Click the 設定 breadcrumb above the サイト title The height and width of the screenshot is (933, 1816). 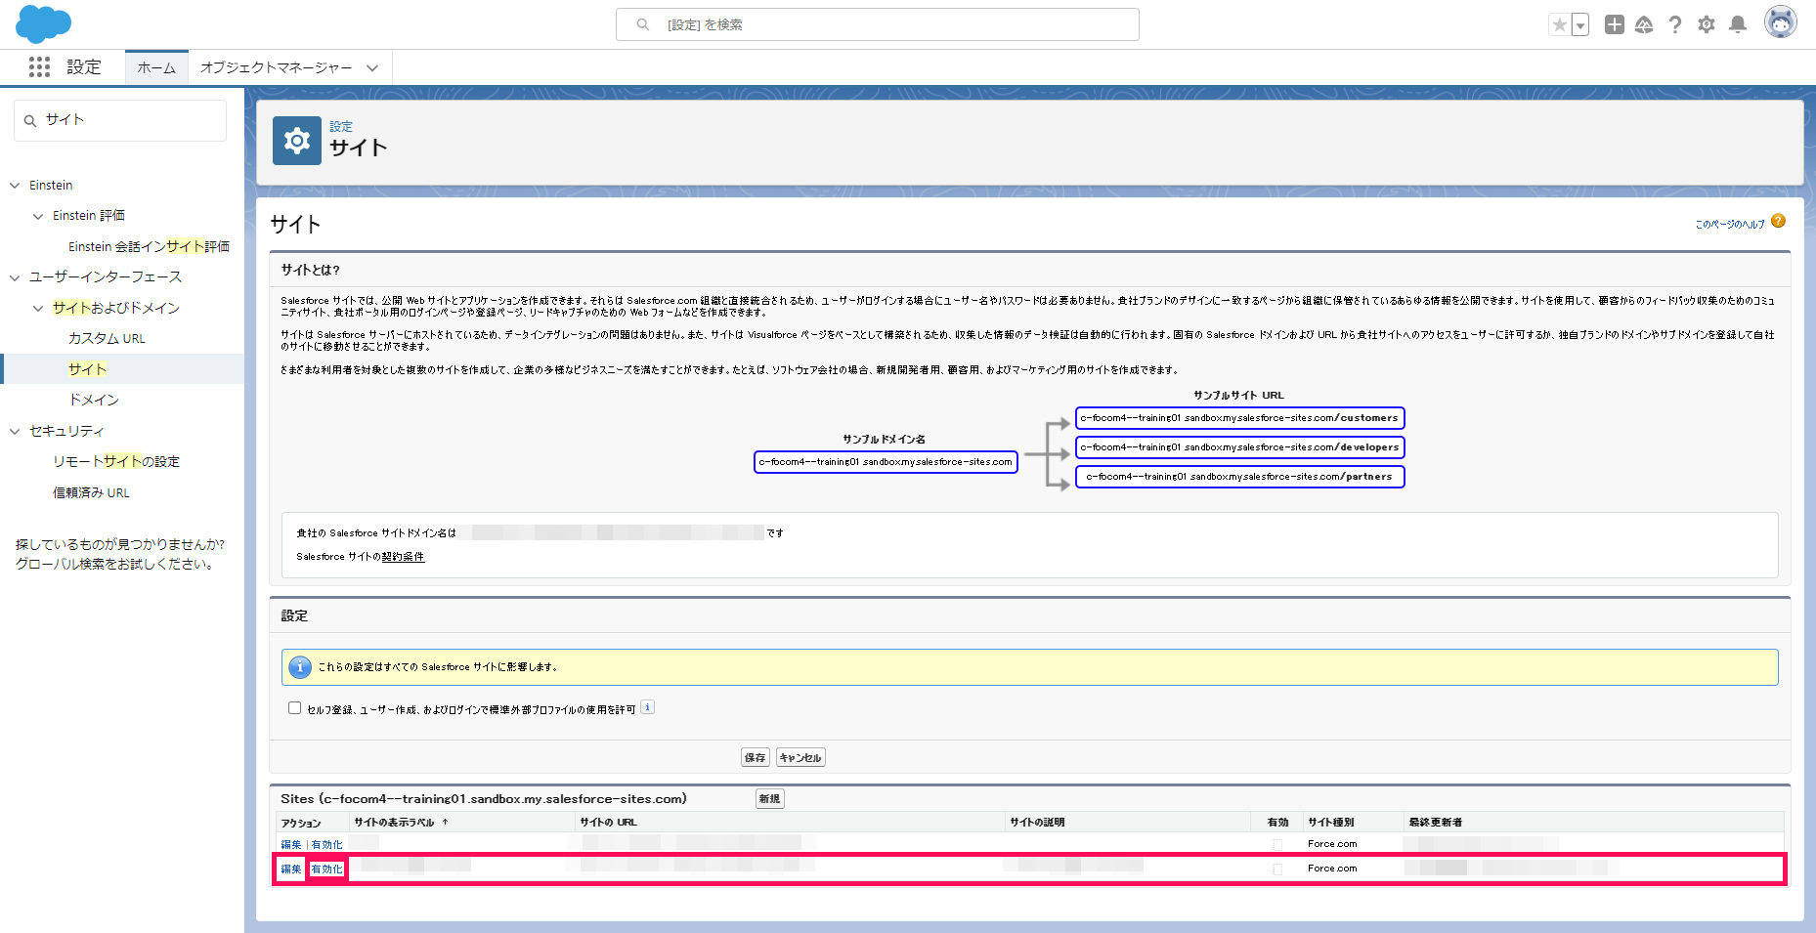tap(341, 126)
